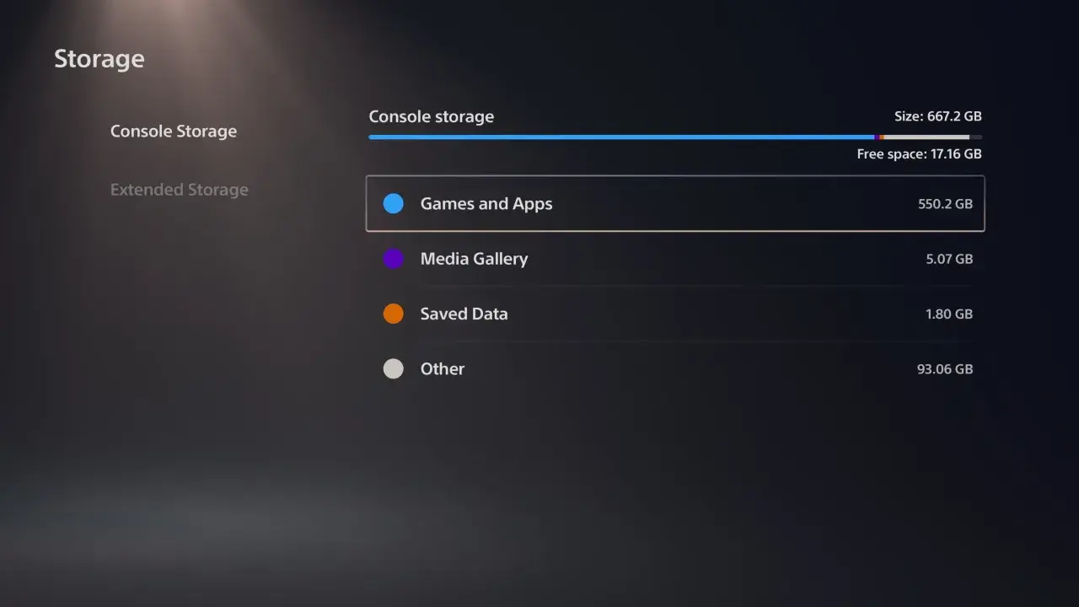
Task: Select the highlighted Games and Apps row
Action: [x=674, y=203]
